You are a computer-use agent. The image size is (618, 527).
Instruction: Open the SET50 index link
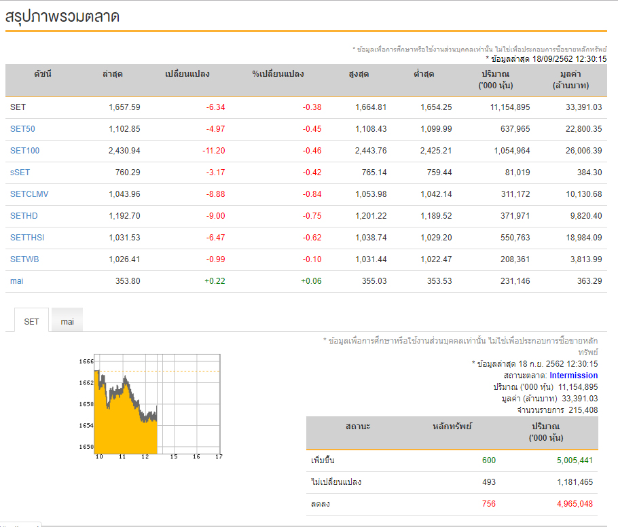pos(22,129)
